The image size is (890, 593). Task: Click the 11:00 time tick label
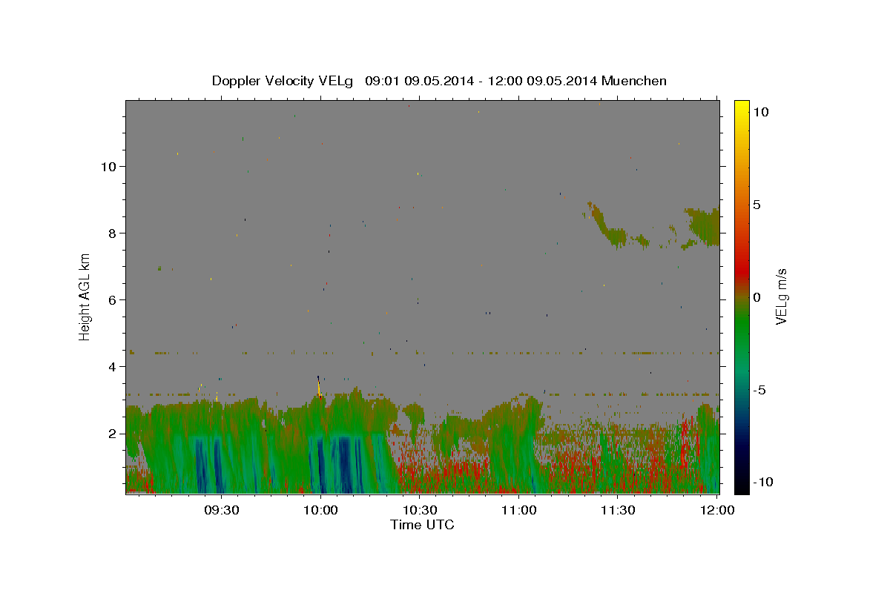519,510
